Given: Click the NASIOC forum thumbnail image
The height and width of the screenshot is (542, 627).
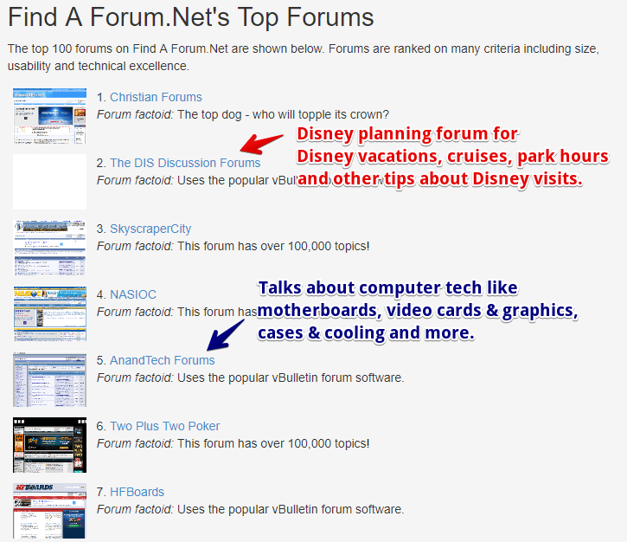Looking at the screenshot, I should point(49,313).
